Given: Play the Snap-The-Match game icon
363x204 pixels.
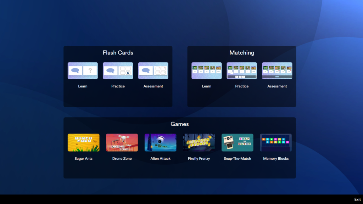Looking at the screenshot, I should [x=237, y=142].
